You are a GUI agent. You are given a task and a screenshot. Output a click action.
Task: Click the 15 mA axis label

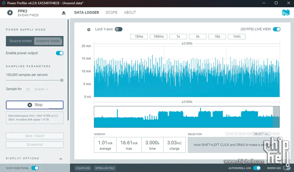pos(86,59)
